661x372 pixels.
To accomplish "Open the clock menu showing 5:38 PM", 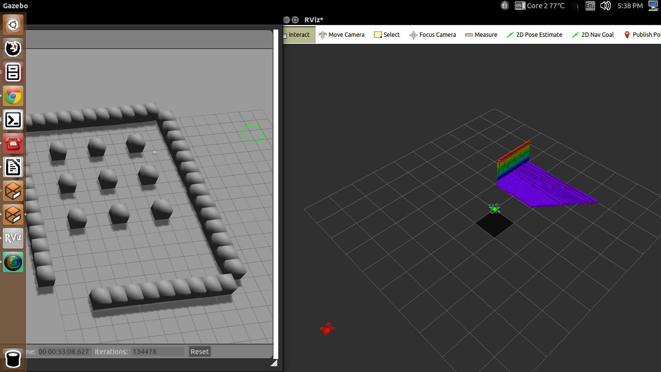I will (630, 6).
